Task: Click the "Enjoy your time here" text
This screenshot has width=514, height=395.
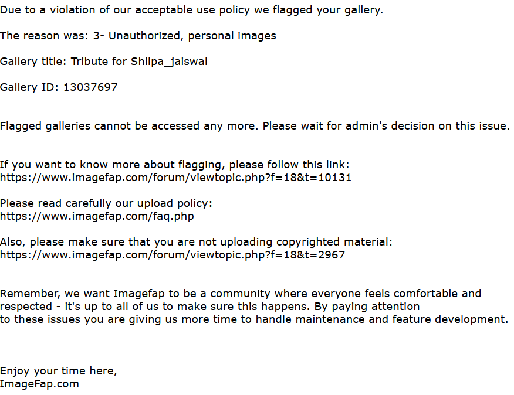Action: [58, 371]
